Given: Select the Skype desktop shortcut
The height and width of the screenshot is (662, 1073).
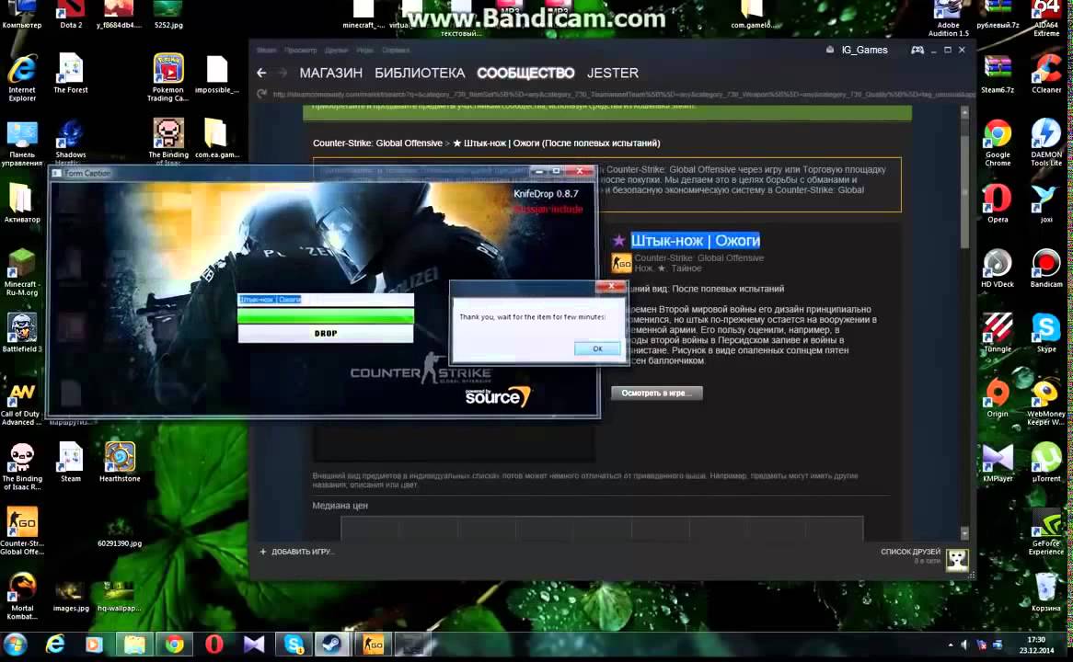Looking at the screenshot, I should [x=1046, y=333].
